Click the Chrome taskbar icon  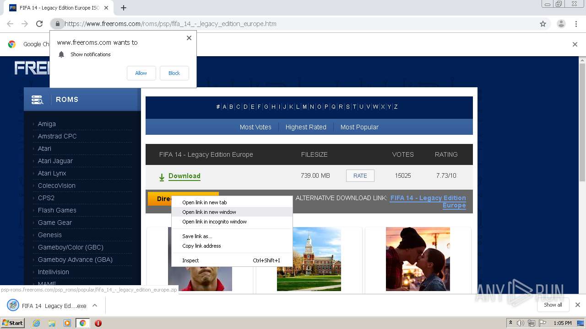pyautogui.click(x=82, y=323)
